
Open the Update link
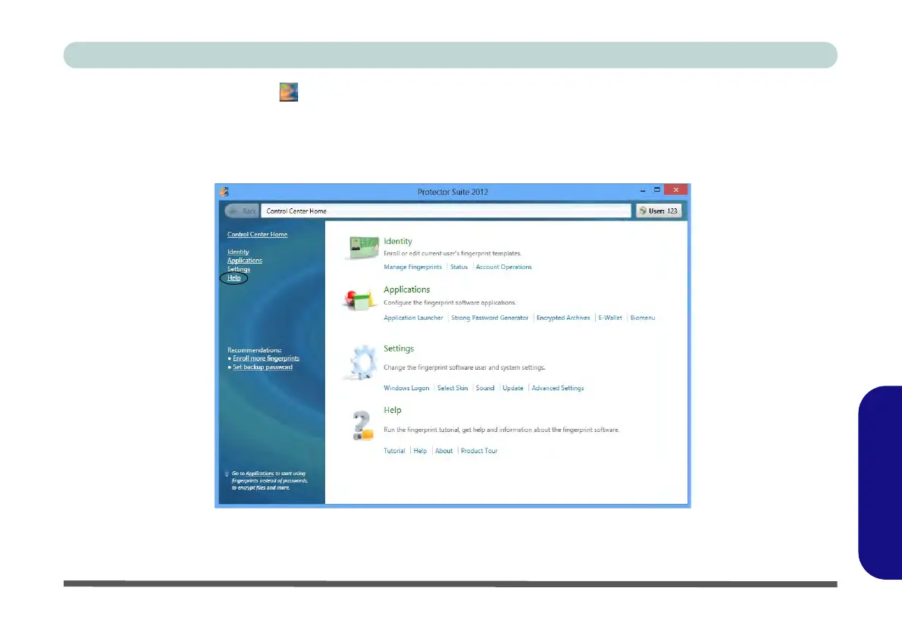pyautogui.click(x=512, y=388)
